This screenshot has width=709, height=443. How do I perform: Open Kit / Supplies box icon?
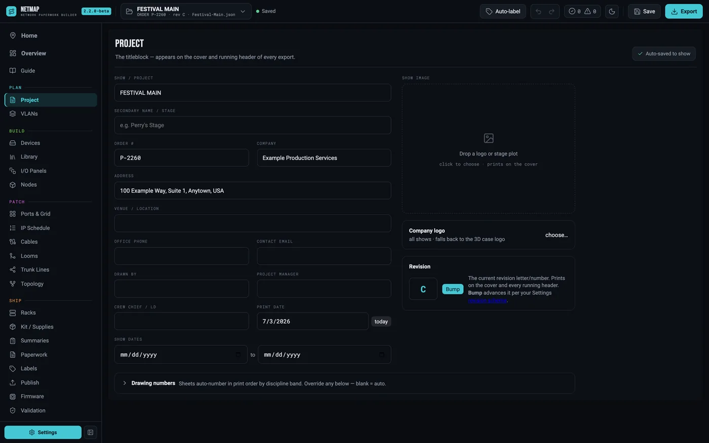click(x=13, y=327)
